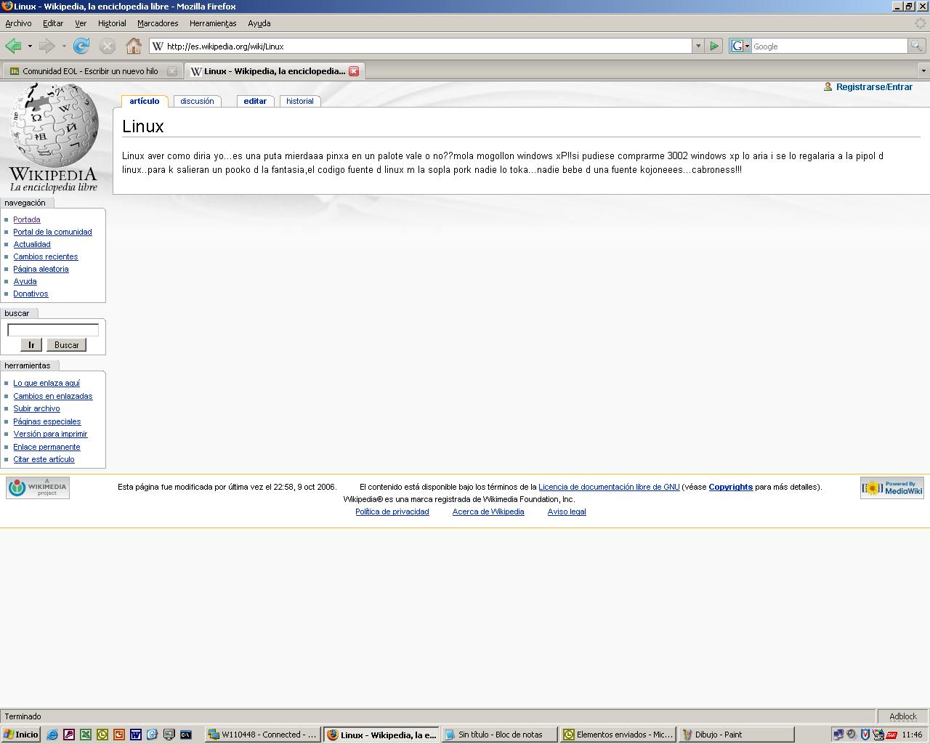
Task: Open Cambios recientes link
Action: click(x=45, y=256)
